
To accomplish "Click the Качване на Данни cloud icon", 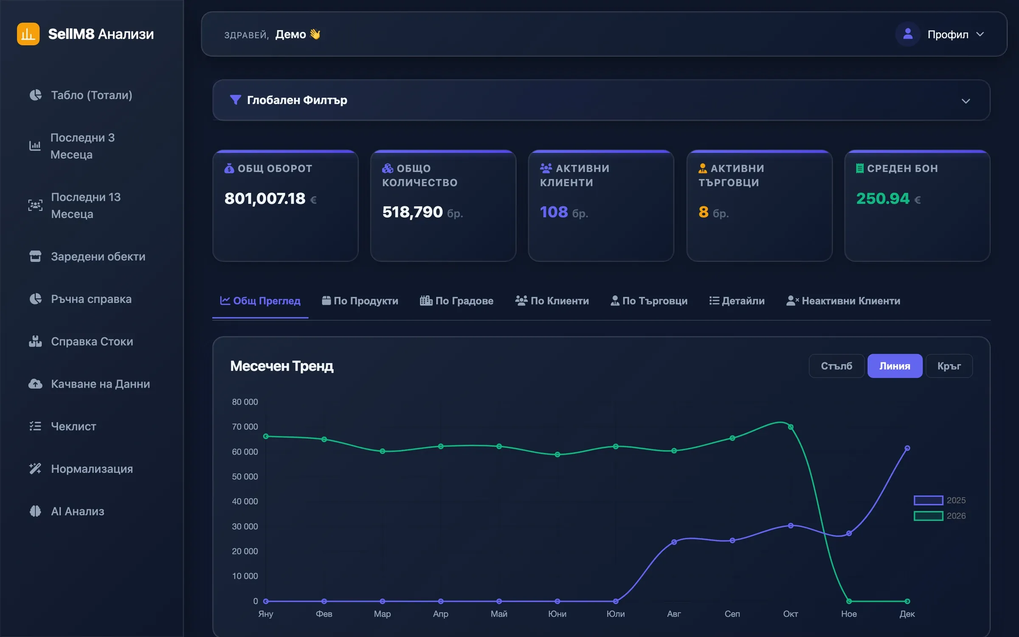I will pos(35,383).
